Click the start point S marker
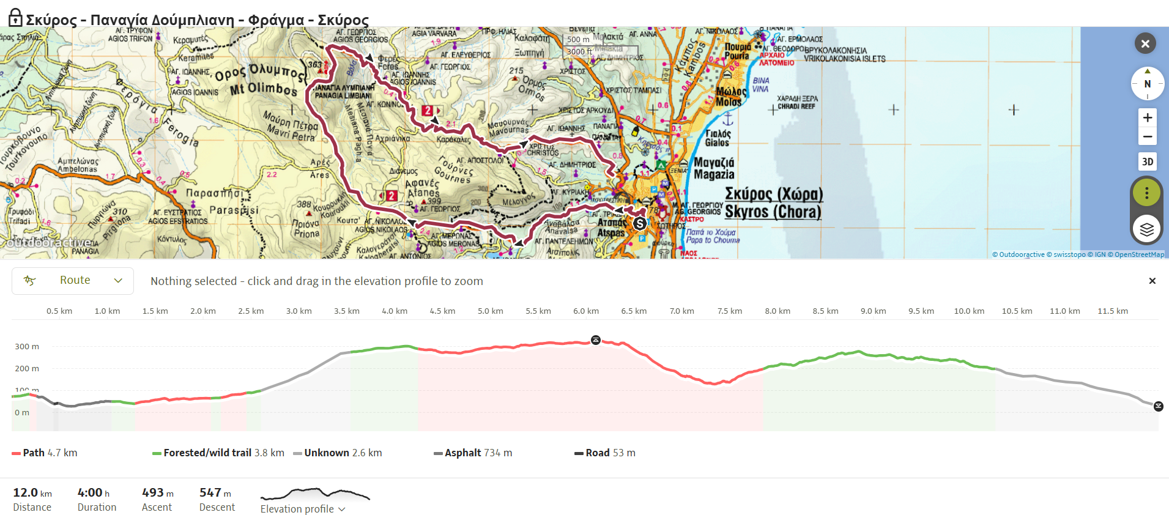The width and height of the screenshot is (1169, 515). tap(639, 223)
